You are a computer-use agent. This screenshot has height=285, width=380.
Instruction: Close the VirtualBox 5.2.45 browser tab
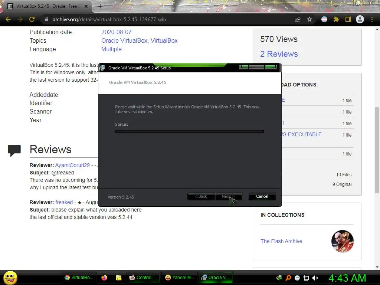[x=86, y=6]
